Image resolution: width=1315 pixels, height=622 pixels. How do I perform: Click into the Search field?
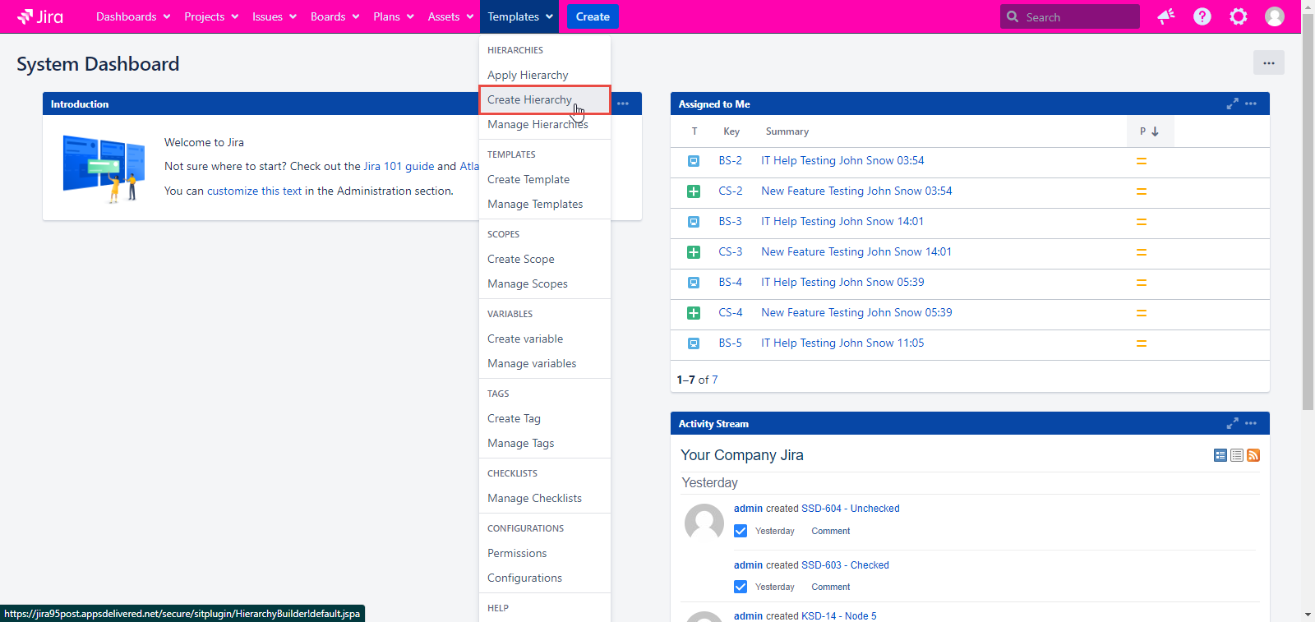1078,16
